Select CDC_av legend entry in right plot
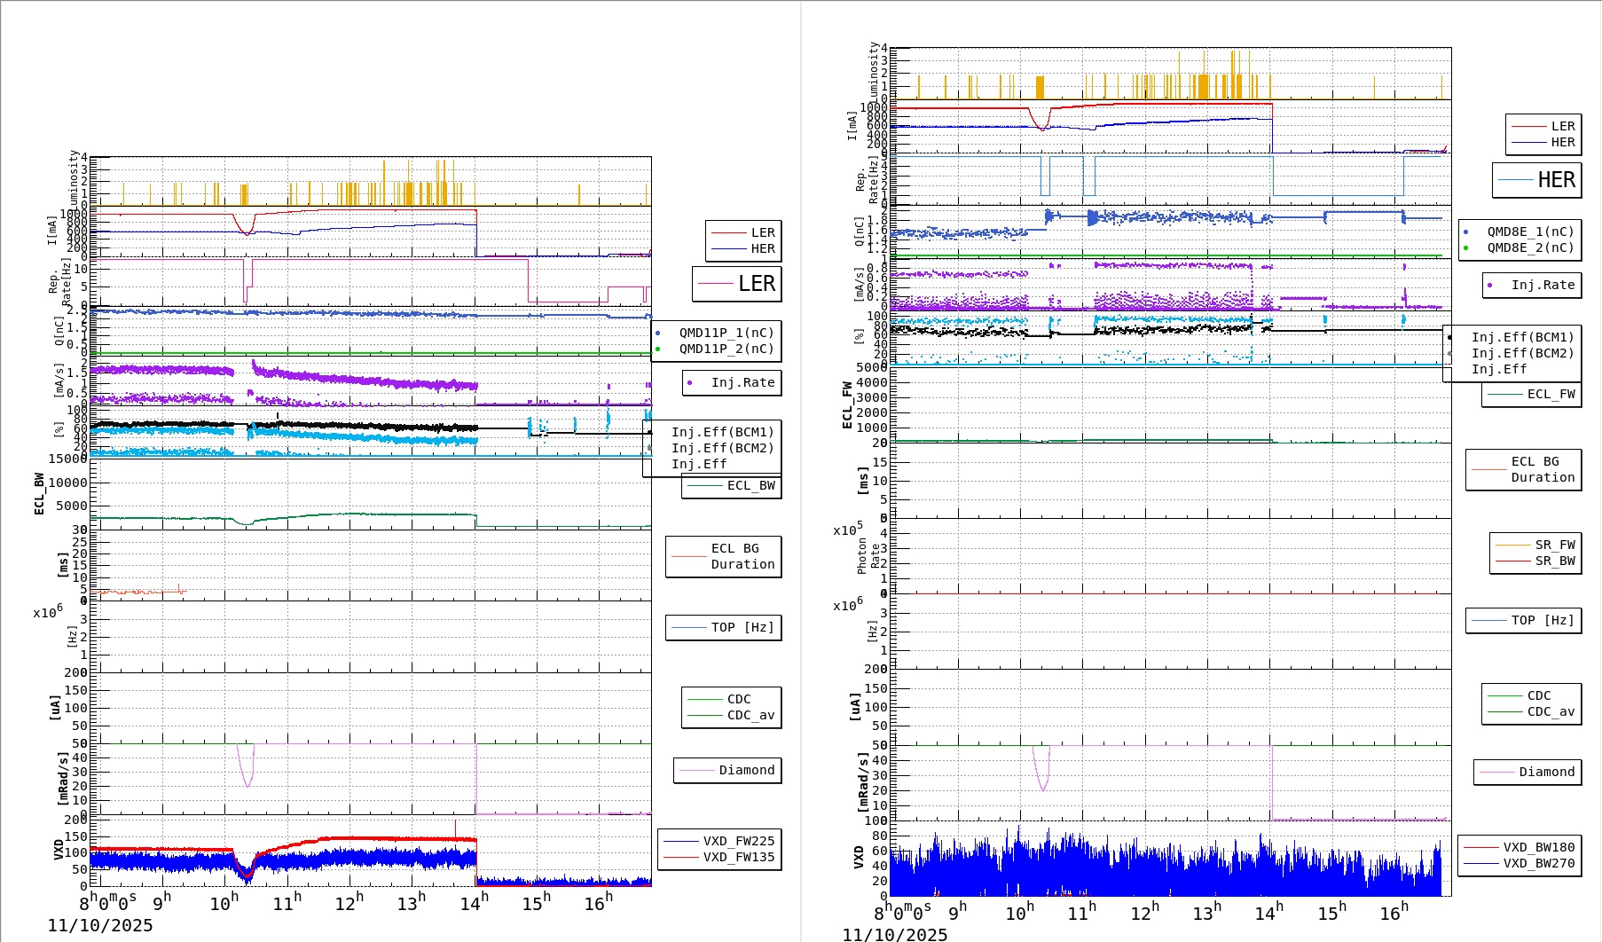 click(x=1551, y=712)
